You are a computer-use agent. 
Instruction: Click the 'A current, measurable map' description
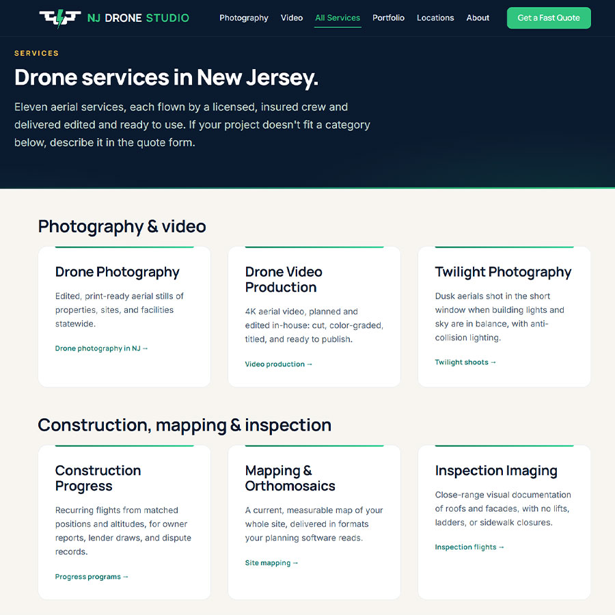tap(314, 524)
